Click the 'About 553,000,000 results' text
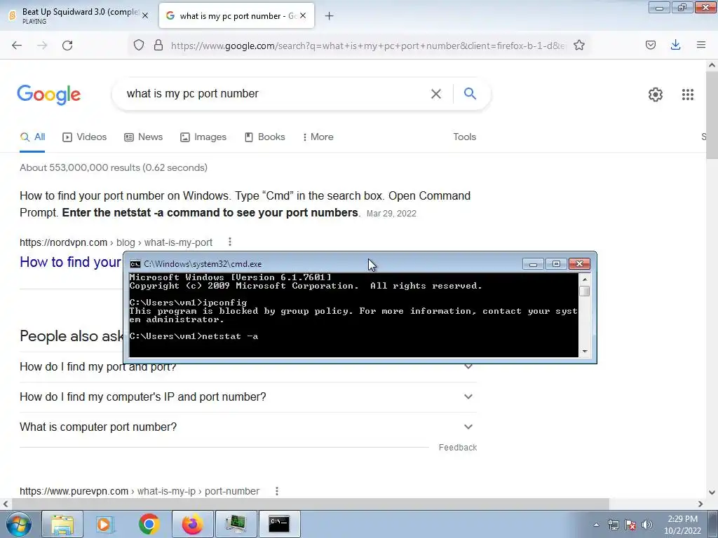 coord(114,167)
